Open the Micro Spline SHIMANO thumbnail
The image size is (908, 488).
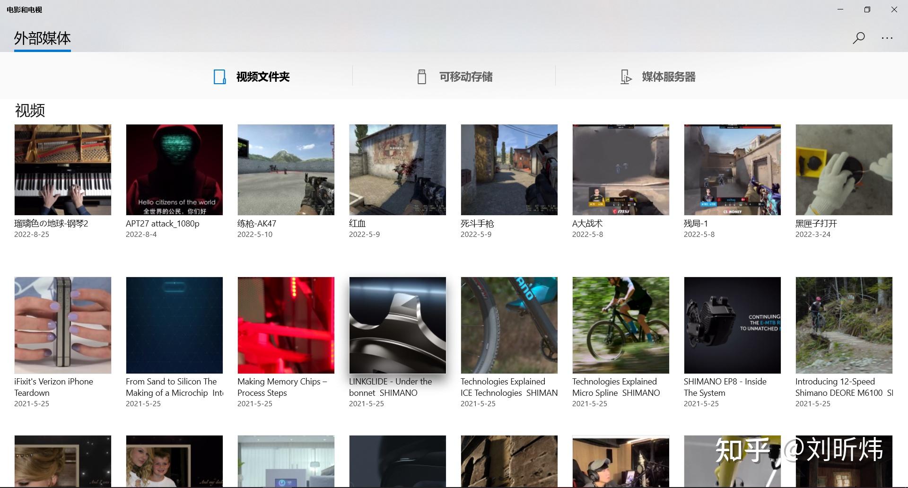[621, 325]
